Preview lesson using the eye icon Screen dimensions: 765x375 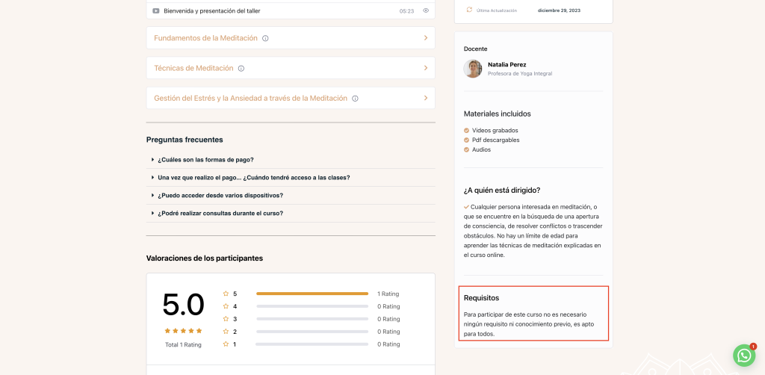pos(426,10)
